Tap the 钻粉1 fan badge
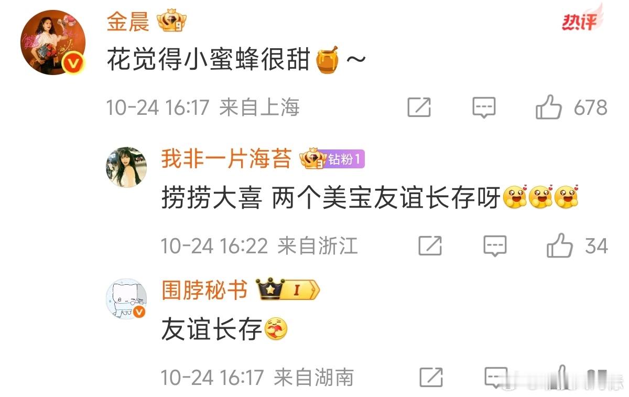The image size is (629, 397). click(344, 159)
